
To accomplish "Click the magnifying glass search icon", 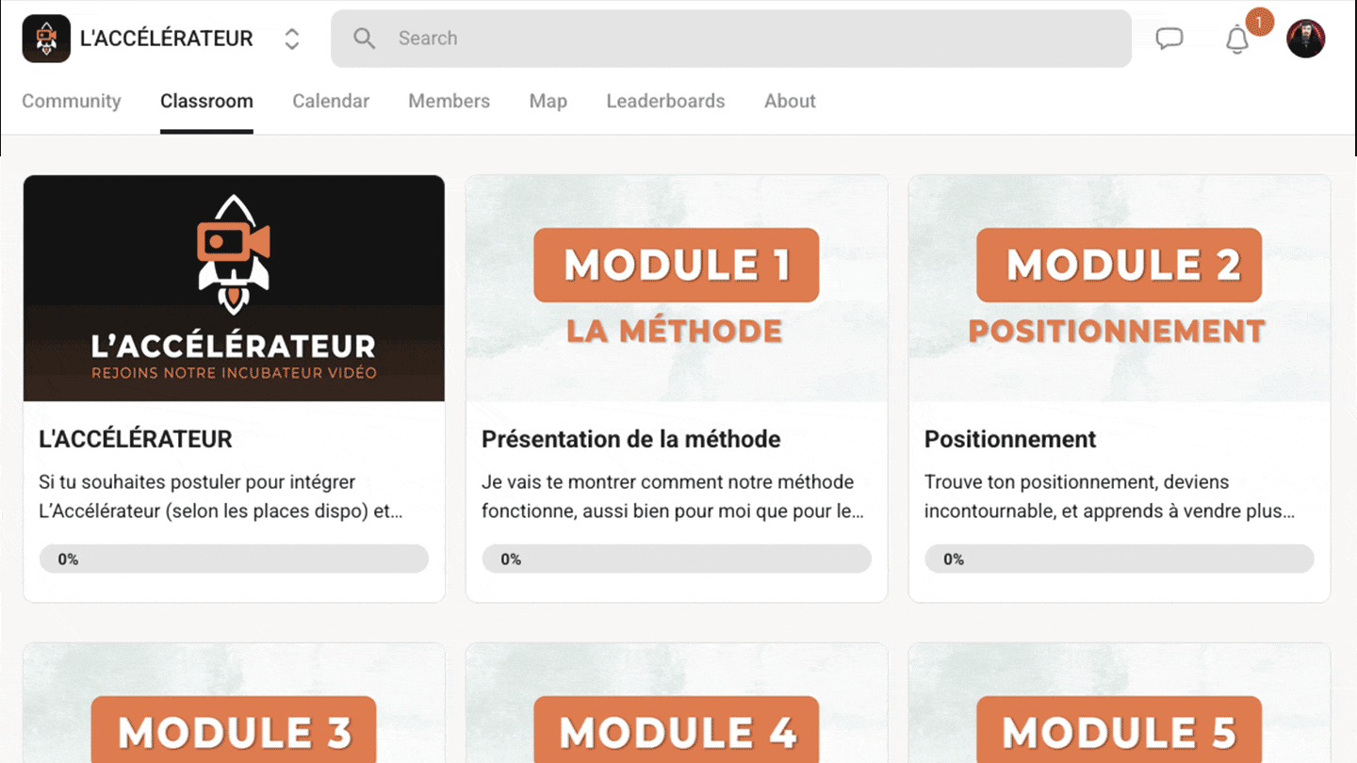I will [x=365, y=39].
